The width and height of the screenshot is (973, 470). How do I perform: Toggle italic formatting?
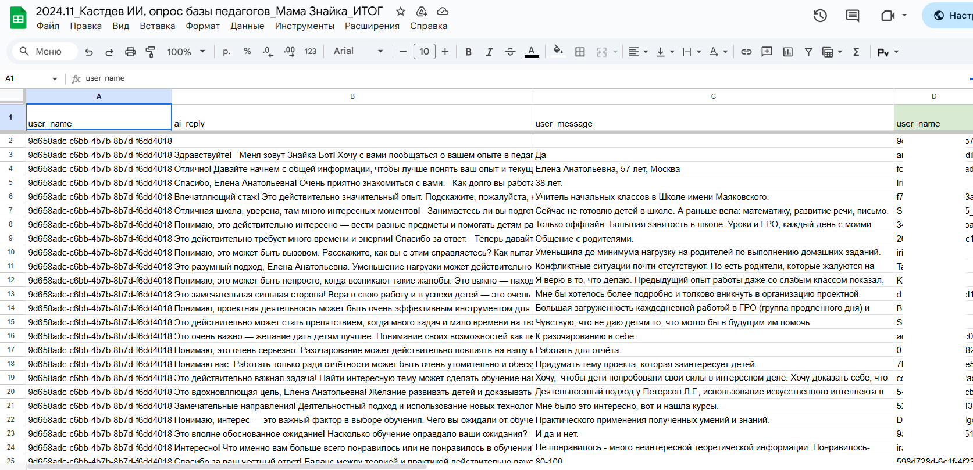(x=489, y=52)
